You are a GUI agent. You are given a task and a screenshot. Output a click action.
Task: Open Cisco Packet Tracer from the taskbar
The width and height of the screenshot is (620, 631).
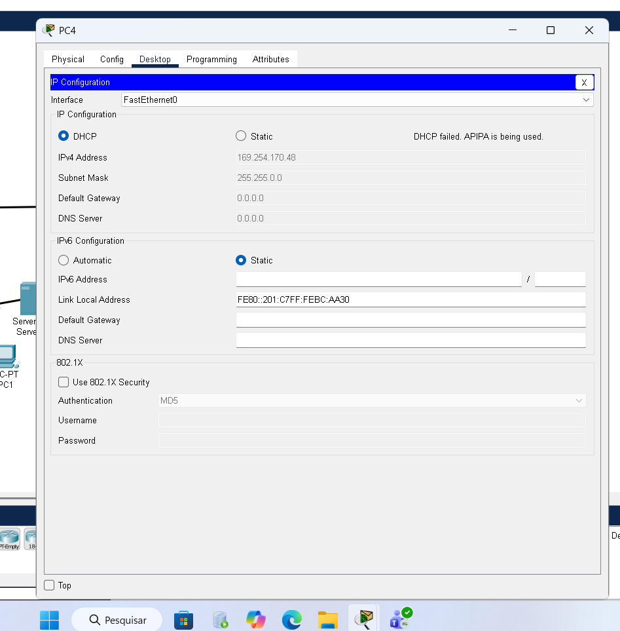pyautogui.click(x=363, y=619)
